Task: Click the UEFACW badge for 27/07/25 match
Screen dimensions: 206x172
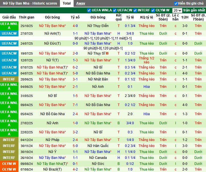Action: [9, 34]
